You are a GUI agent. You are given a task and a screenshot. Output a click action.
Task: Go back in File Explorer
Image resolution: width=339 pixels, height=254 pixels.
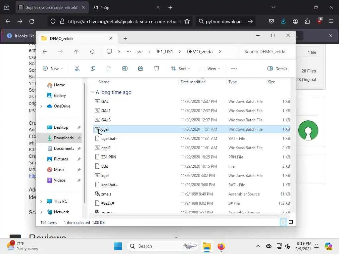click(45, 52)
